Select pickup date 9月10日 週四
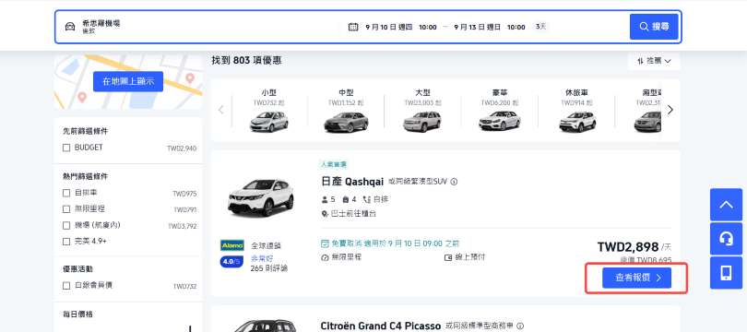Image resolution: width=747 pixels, height=332 pixels. (x=389, y=27)
